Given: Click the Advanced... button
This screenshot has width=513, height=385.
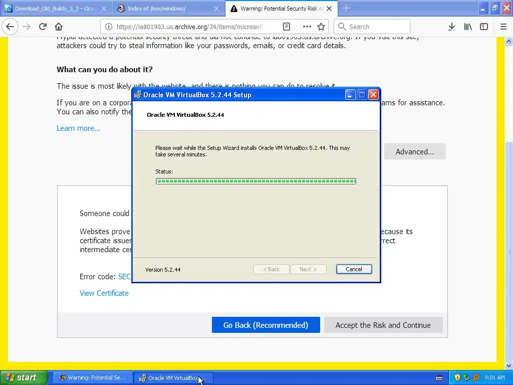Looking at the screenshot, I should click(x=415, y=151).
